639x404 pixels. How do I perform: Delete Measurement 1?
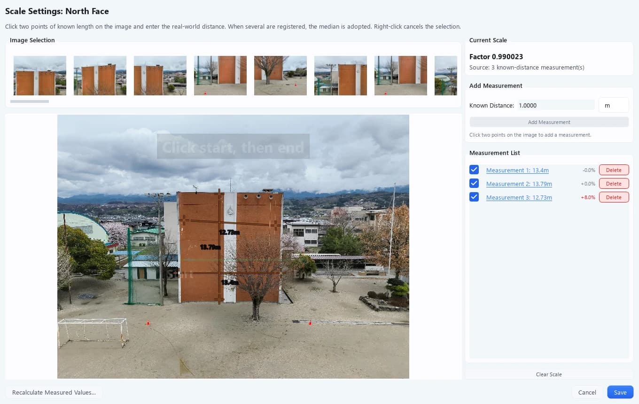pos(614,170)
